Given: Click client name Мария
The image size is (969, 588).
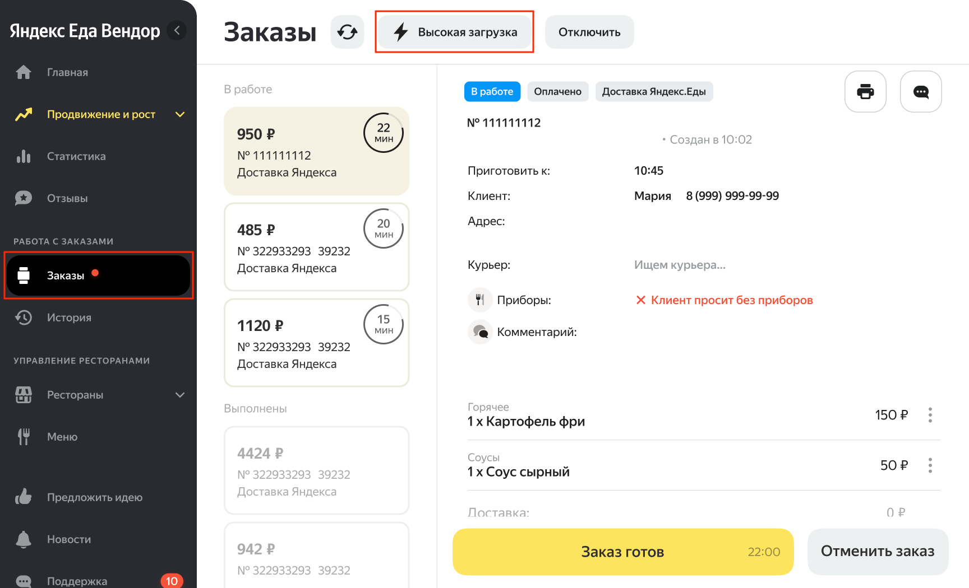Looking at the screenshot, I should click(653, 196).
